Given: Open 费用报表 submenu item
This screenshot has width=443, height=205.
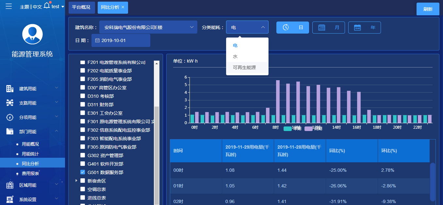Looking at the screenshot, I should (x=30, y=173).
